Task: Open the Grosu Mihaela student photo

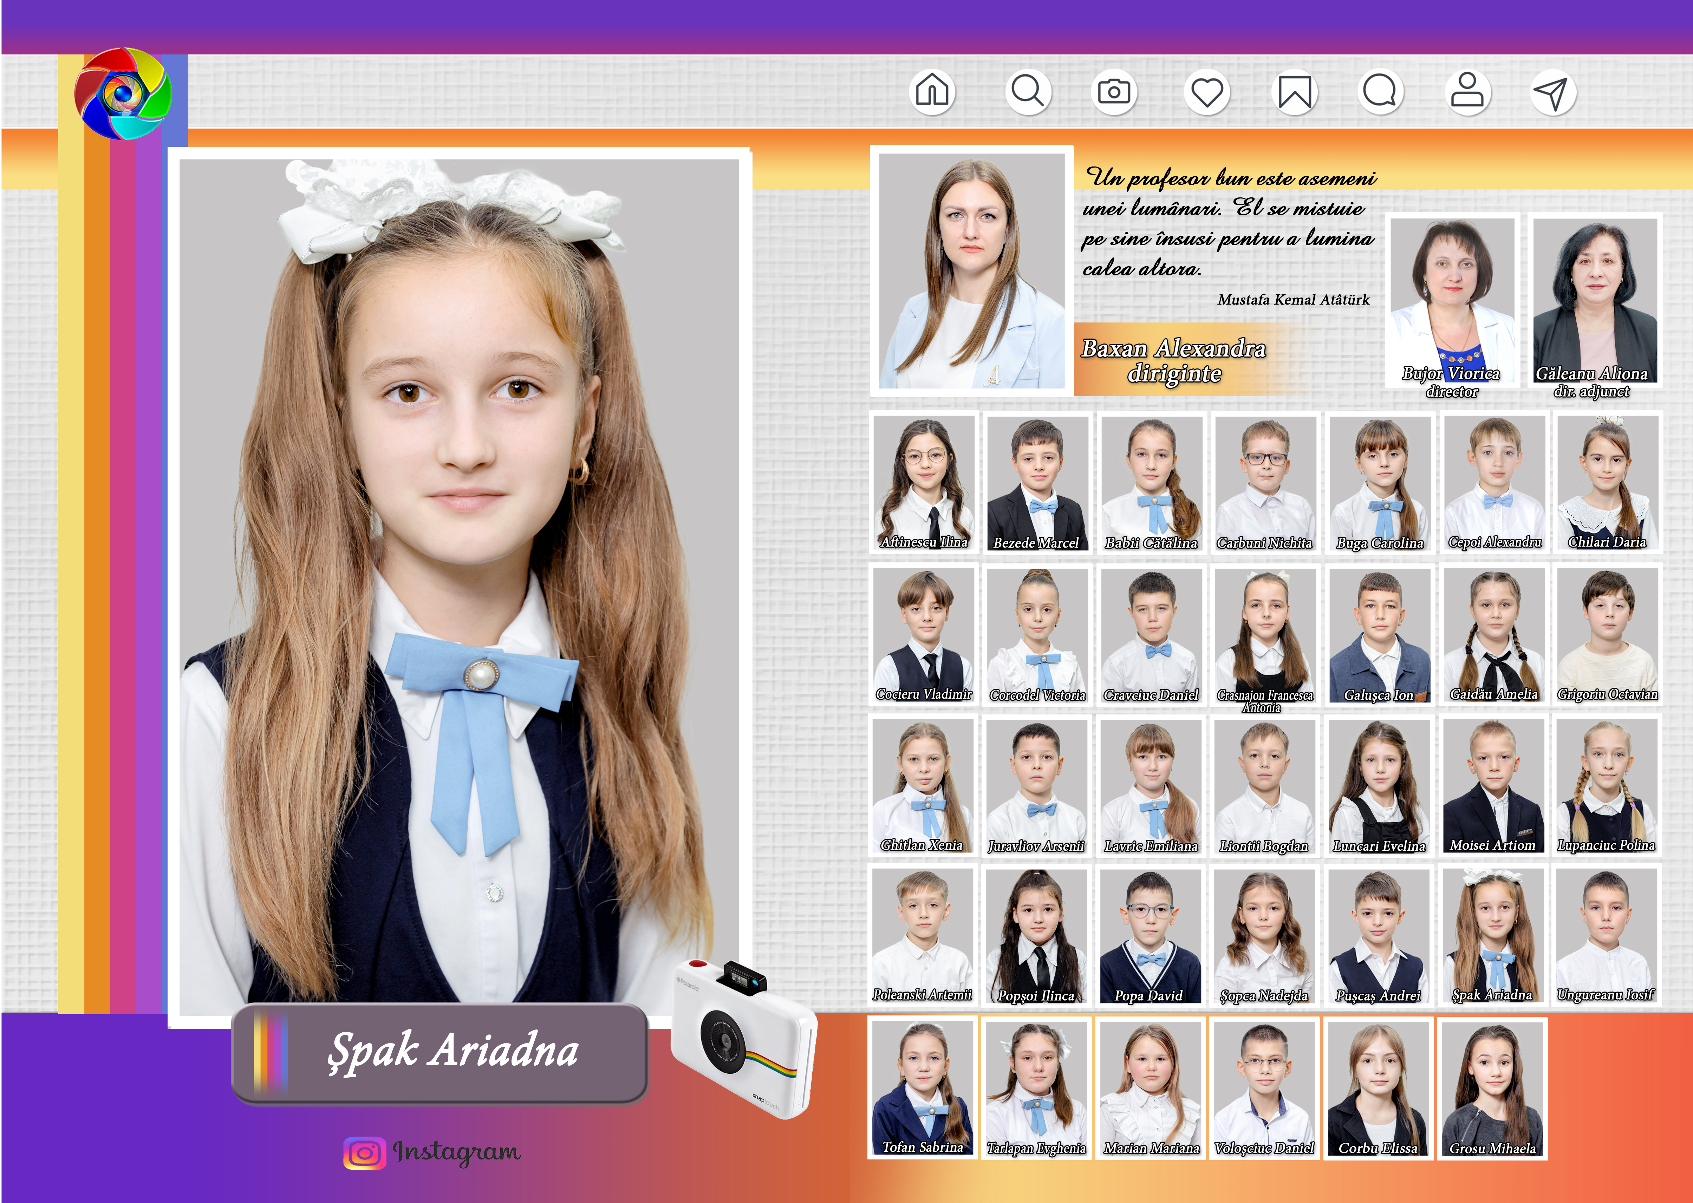Action: [x=1491, y=1087]
